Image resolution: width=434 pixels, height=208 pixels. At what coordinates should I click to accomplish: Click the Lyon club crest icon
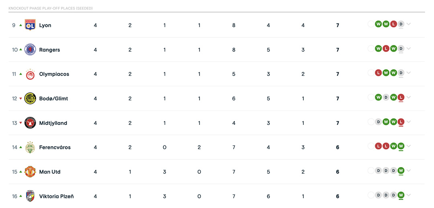[x=30, y=25]
